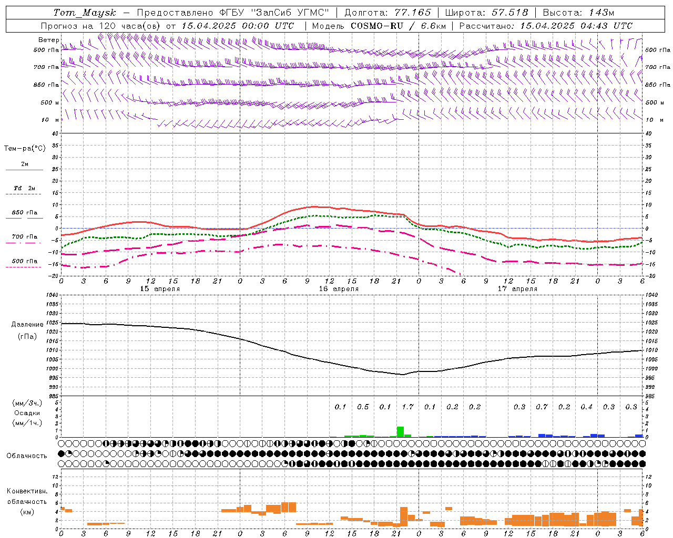Click the (км) unit label
Screen dimensions: 673x538
pos(27,511)
